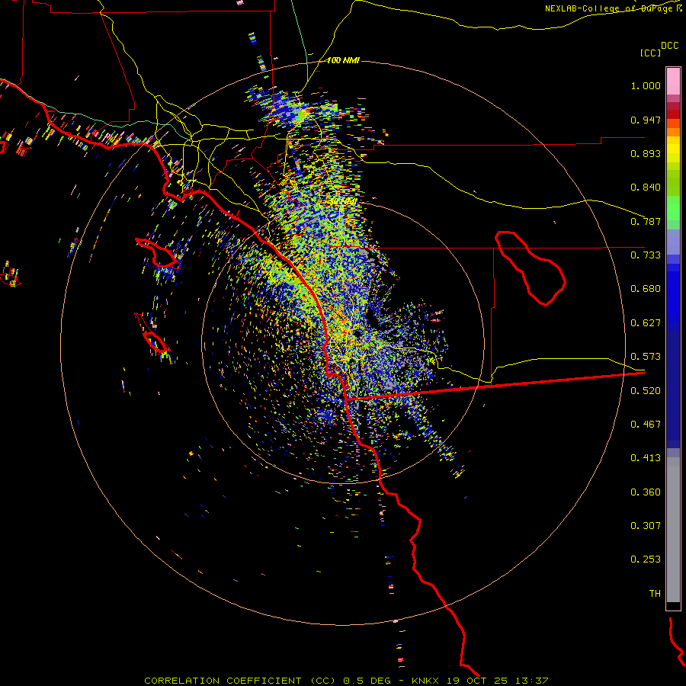686x686 pixels.
Task: Click the 1.000 scale value
Action: 646,85
